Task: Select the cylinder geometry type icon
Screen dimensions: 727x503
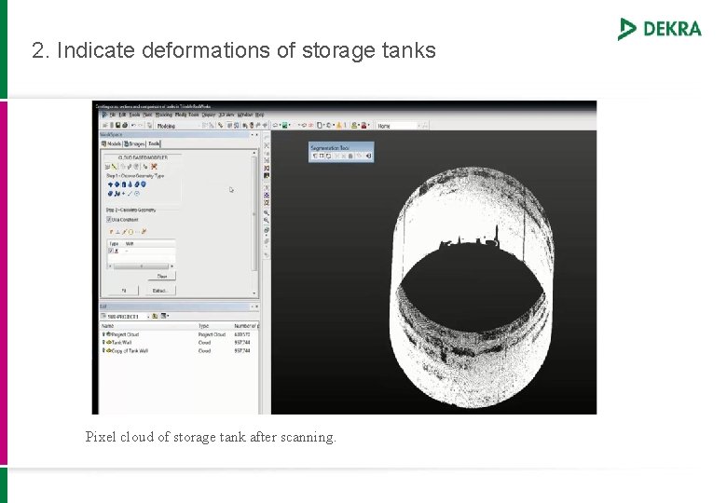Action: (124, 184)
